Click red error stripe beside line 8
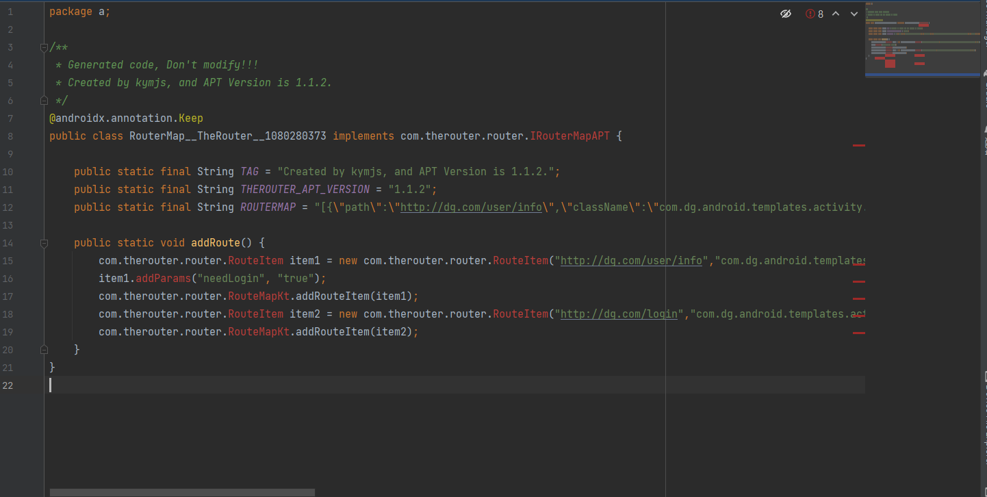Viewport: 987px width, 497px height. (x=860, y=145)
